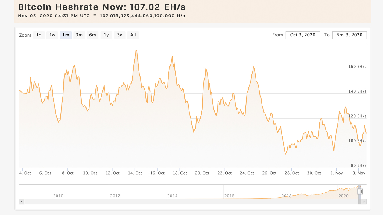This screenshot has width=383, height=215.
Task: Show All hashrate history
Action: tap(133, 35)
